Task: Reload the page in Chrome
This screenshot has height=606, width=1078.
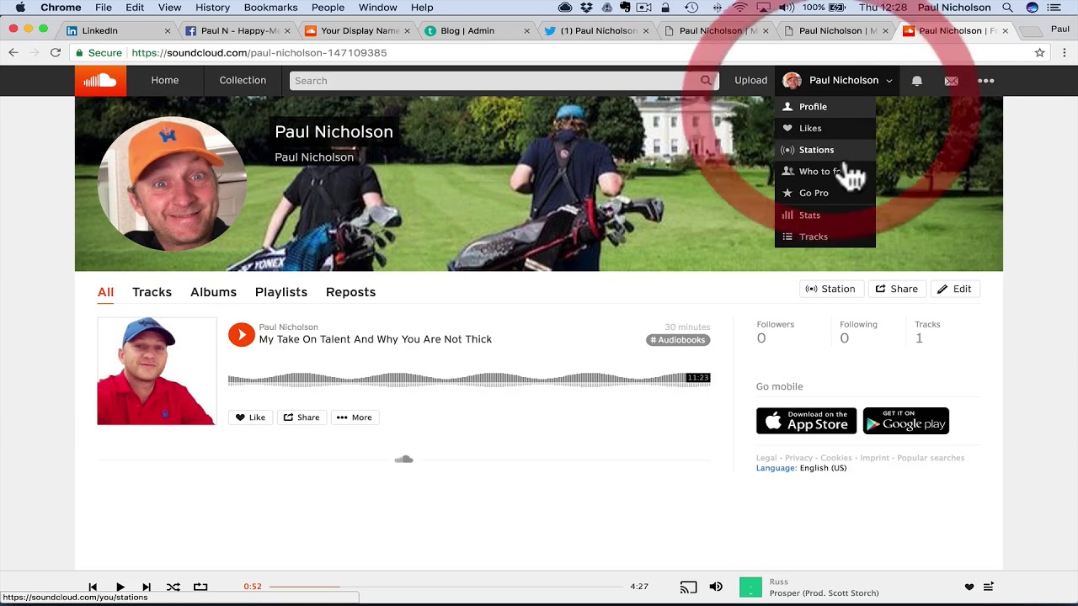Action: tap(56, 52)
